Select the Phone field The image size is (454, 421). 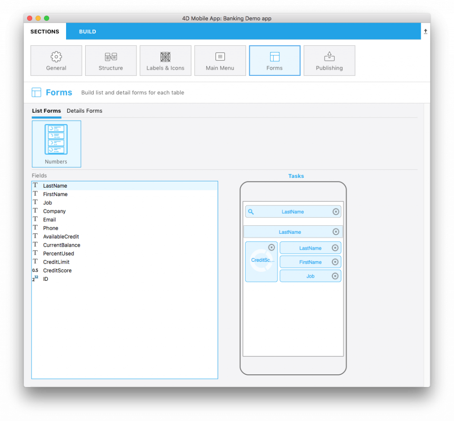(x=125, y=228)
